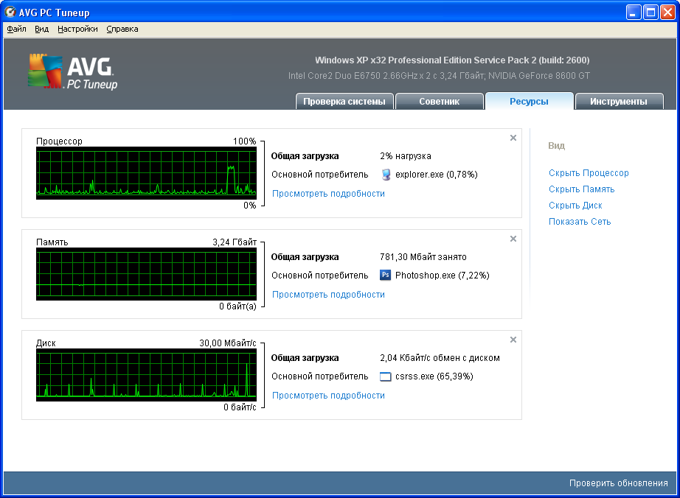
Task: Click the '2% нагрузка' value
Action: tap(406, 156)
